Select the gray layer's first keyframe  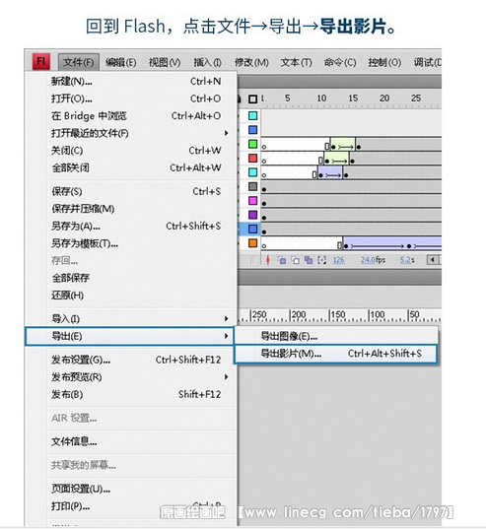(264, 189)
